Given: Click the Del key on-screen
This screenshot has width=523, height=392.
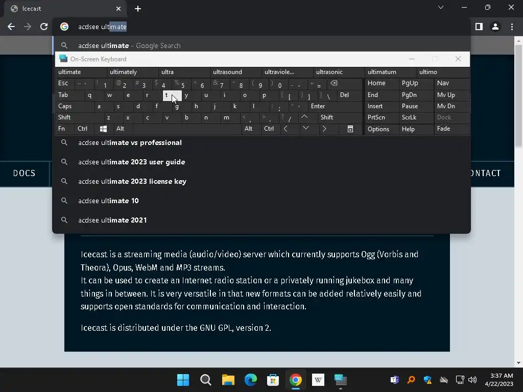Looking at the screenshot, I should click(349, 95).
